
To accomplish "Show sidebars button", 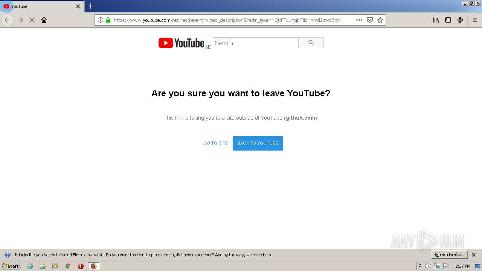I will [x=448, y=20].
